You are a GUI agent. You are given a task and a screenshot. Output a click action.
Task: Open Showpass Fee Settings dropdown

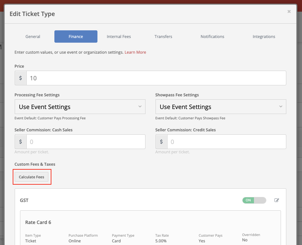click(x=221, y=107)
